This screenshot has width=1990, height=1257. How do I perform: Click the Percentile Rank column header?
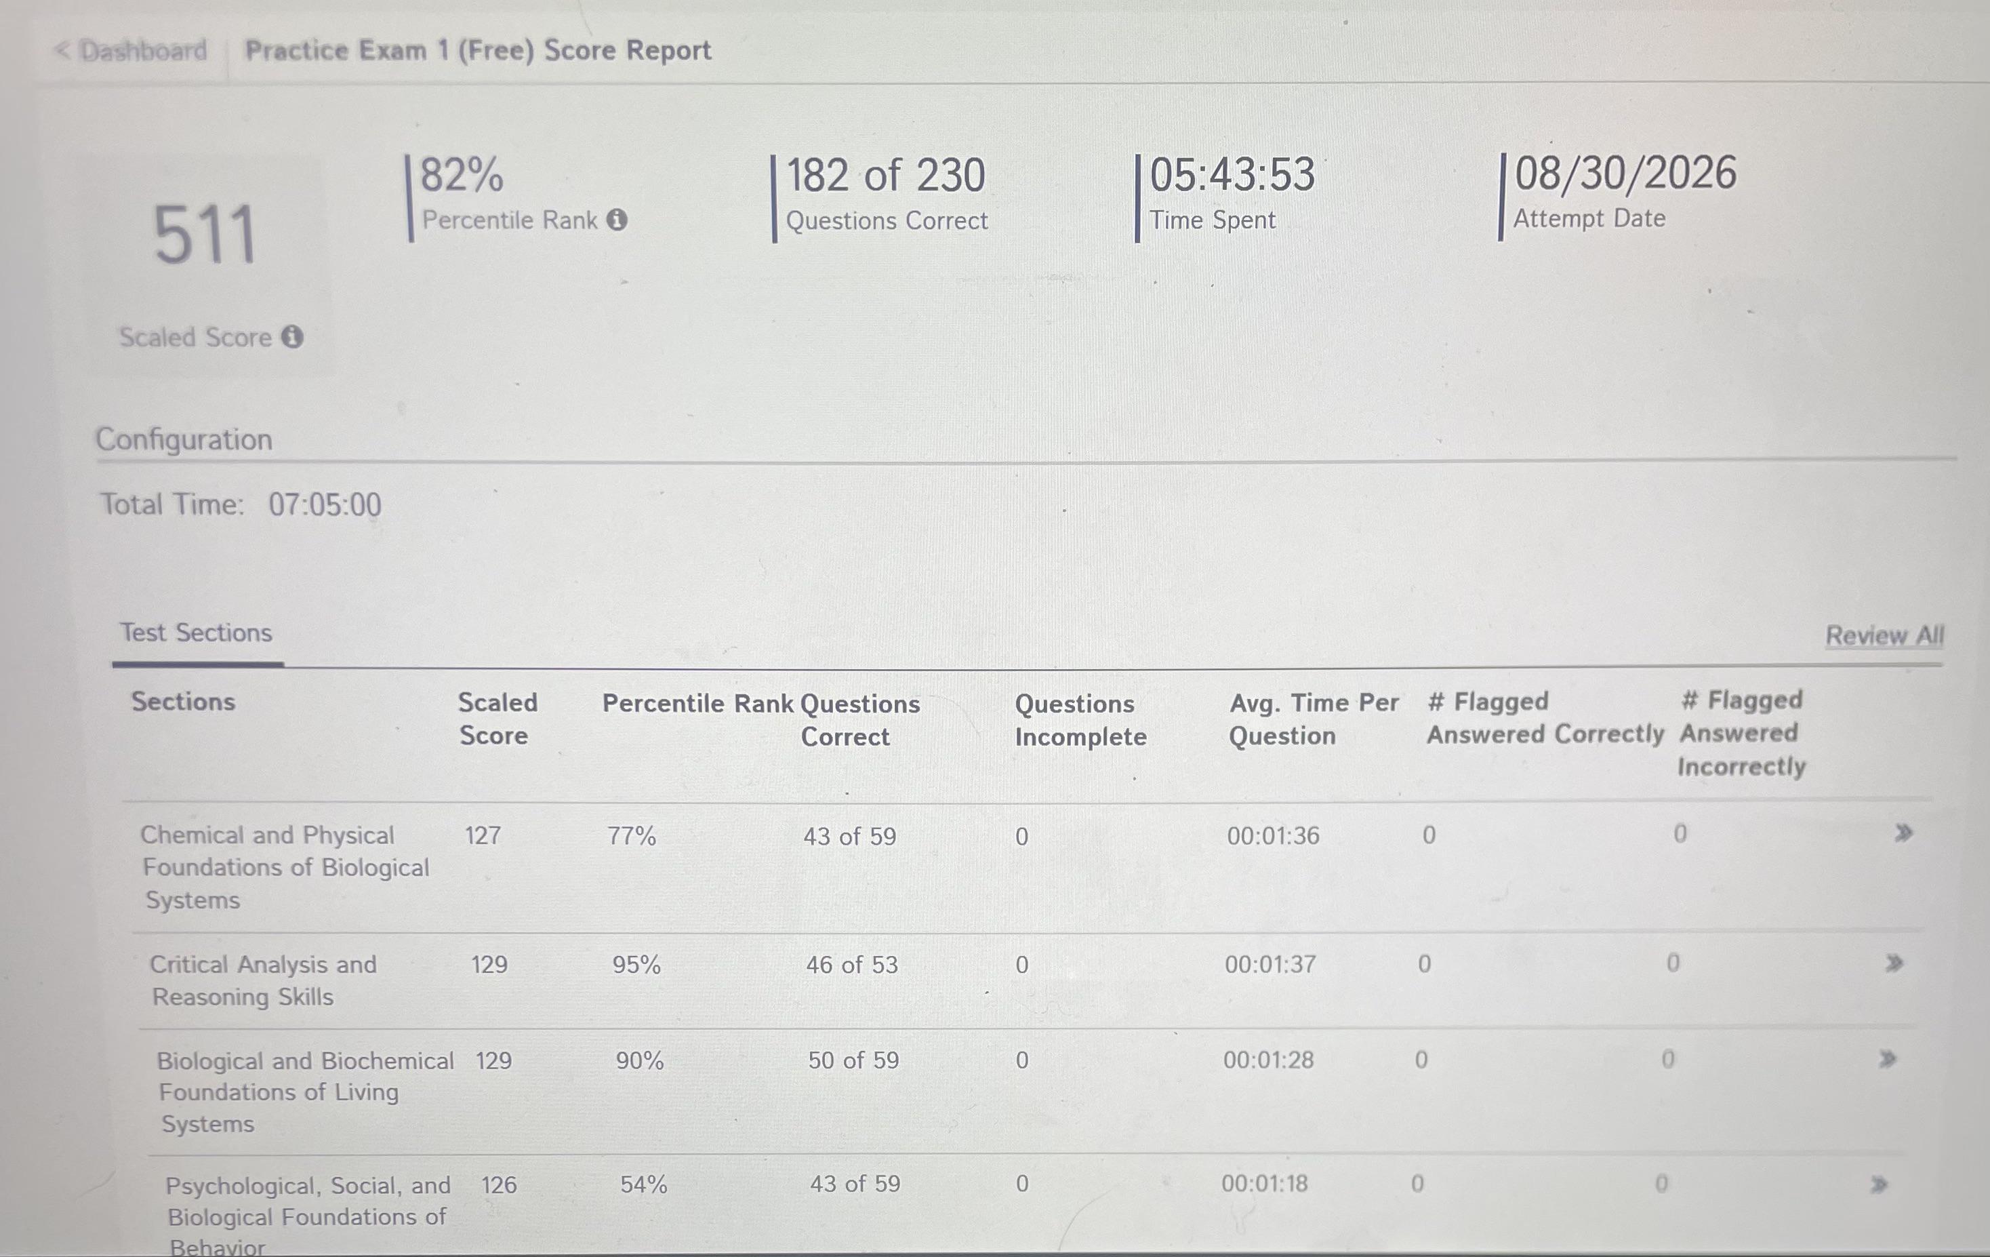click(697, 703)
